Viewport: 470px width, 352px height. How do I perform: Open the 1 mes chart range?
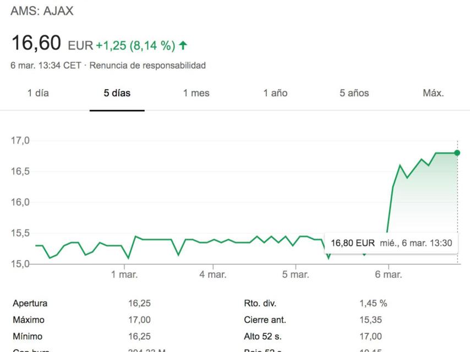196,94
